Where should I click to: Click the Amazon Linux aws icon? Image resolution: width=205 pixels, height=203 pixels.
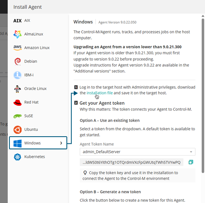tap(17, 48)
